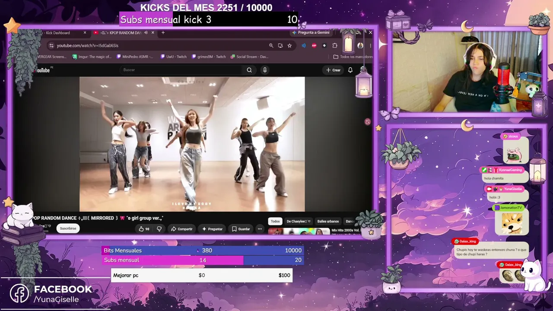Close the KPOP RANDOM DANCE tab
The height and width of the screenshot is (311, 553).
pos(153,32)
